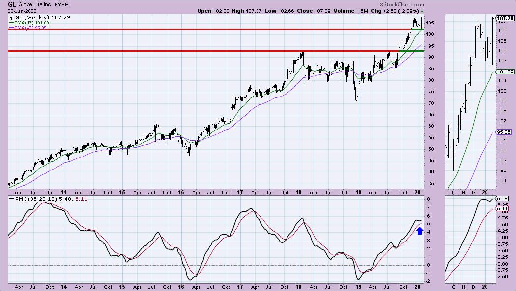Screen dimensions: 516x291
Task: Click the OHLC bar icon before GL (Weekly)
Action: point(11,17)
